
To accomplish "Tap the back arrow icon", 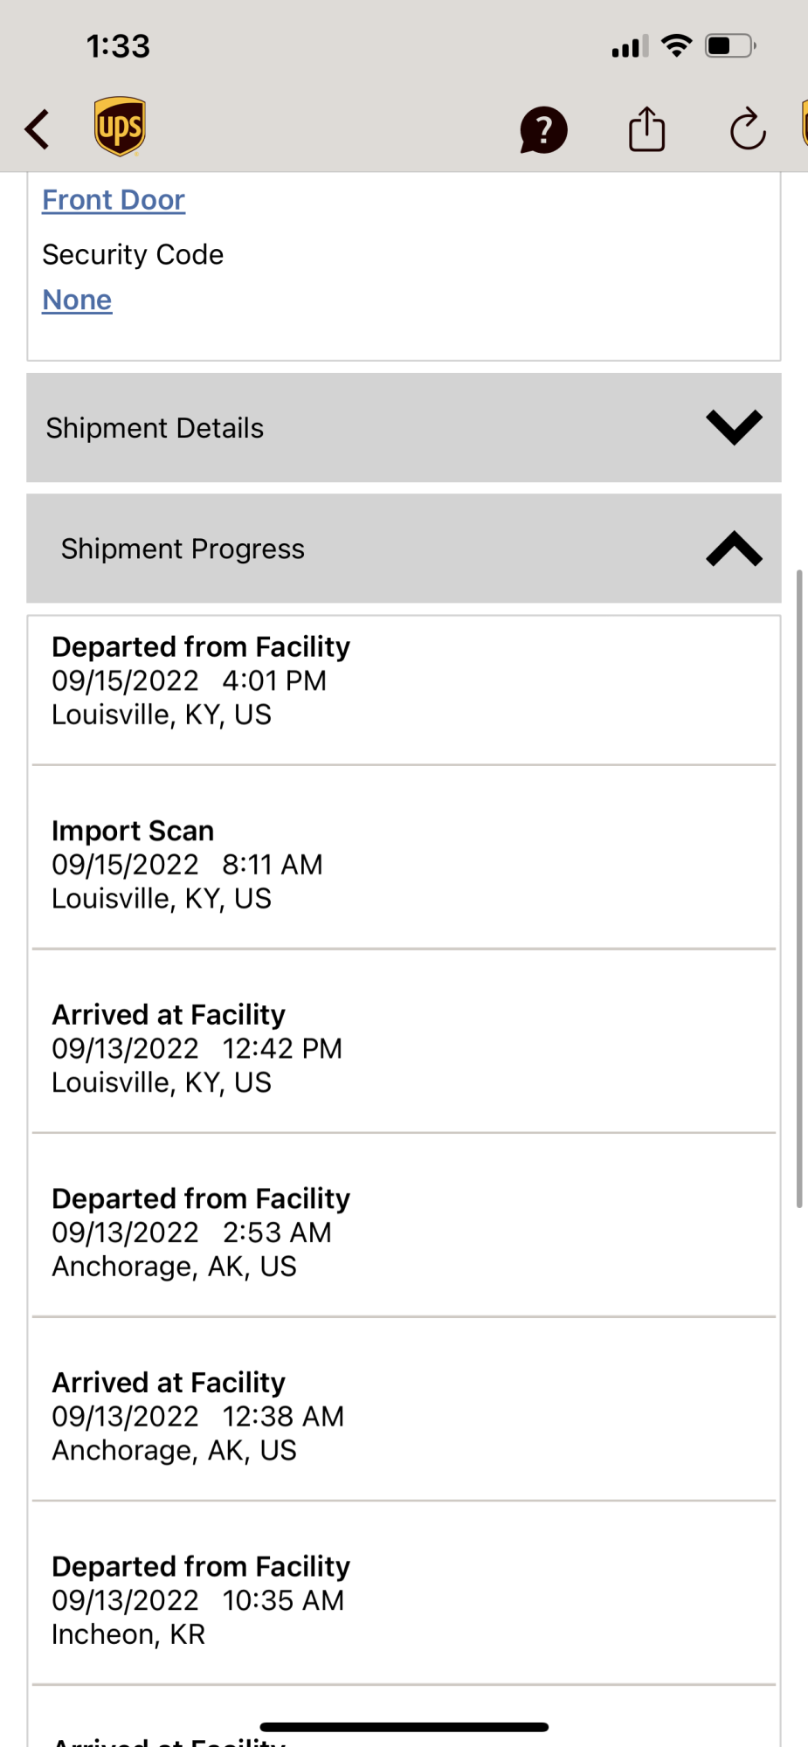I will (38, 130).
